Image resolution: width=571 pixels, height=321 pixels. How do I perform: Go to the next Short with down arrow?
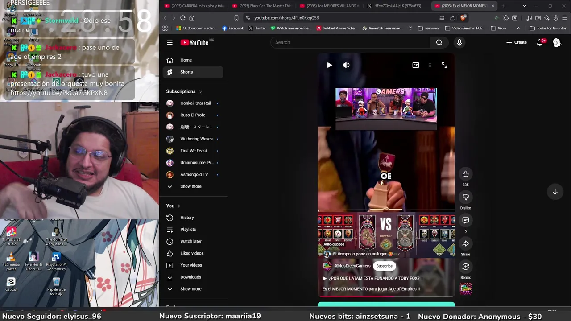[x=555, y=192]
